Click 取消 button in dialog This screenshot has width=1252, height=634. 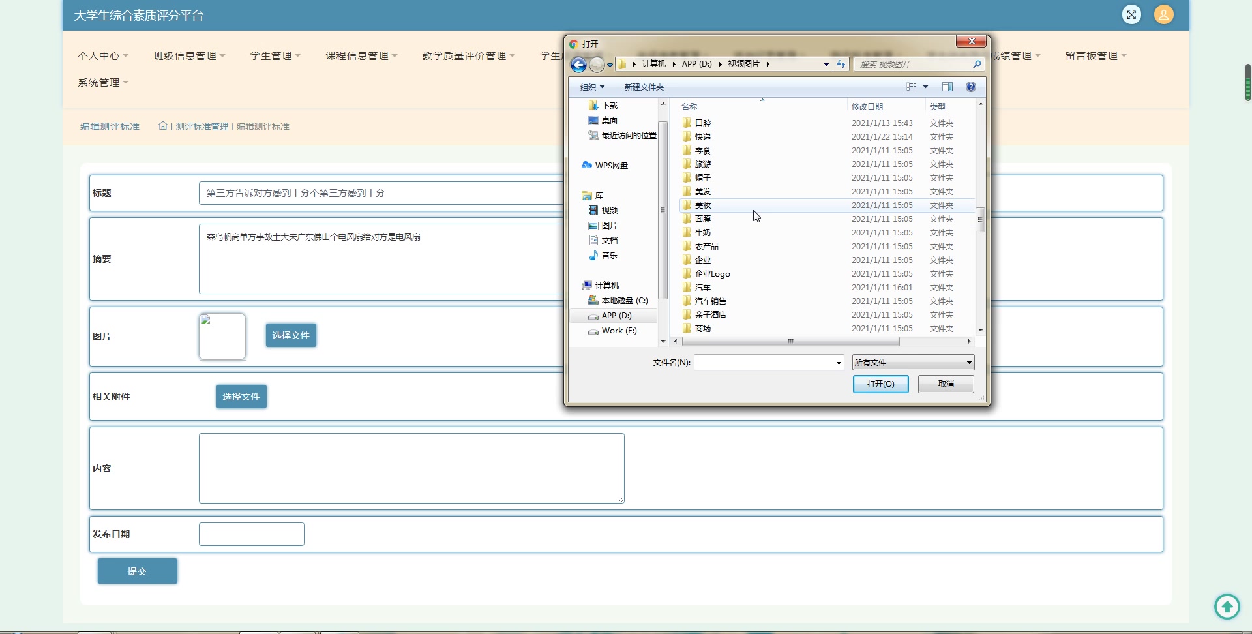[946, 384]
